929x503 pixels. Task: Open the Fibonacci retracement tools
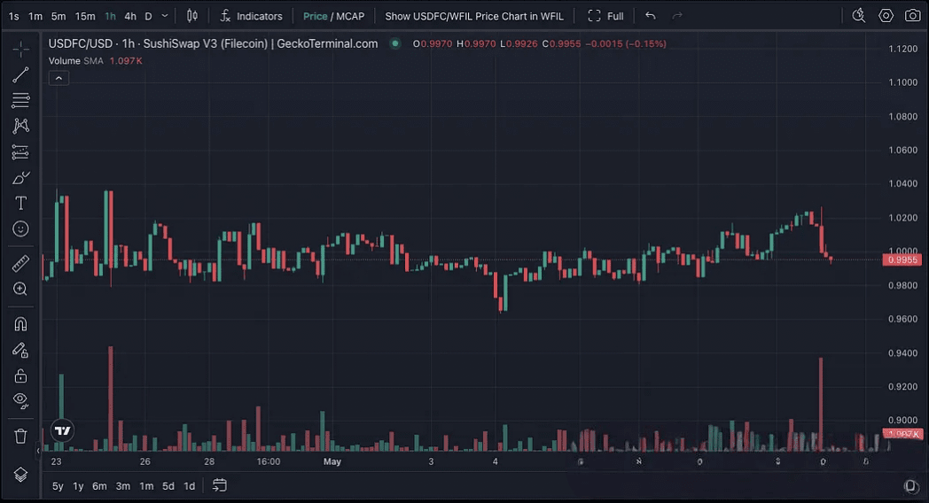[20, 100]
